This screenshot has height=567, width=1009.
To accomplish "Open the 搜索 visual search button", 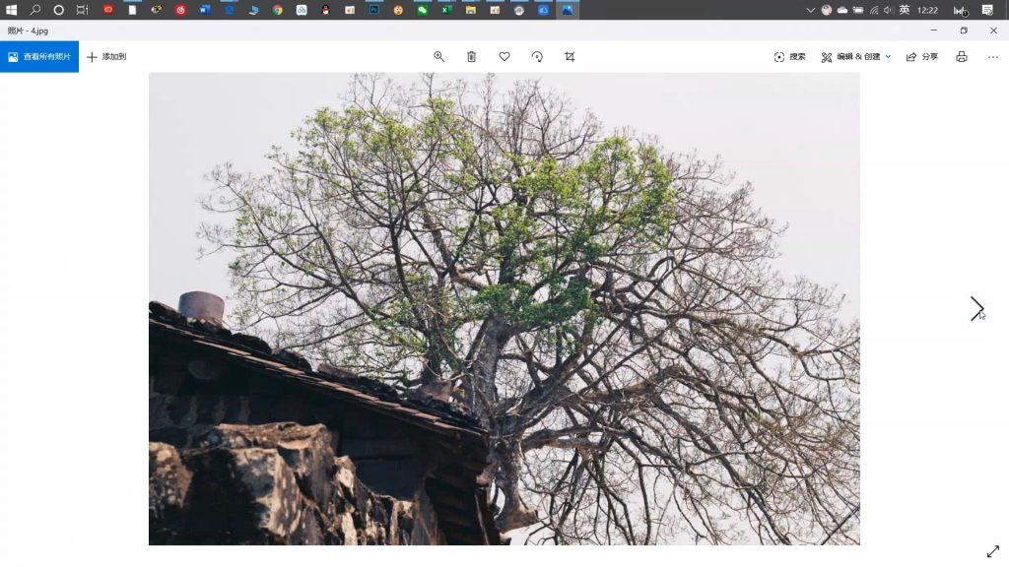I will [x=789, y=56].
